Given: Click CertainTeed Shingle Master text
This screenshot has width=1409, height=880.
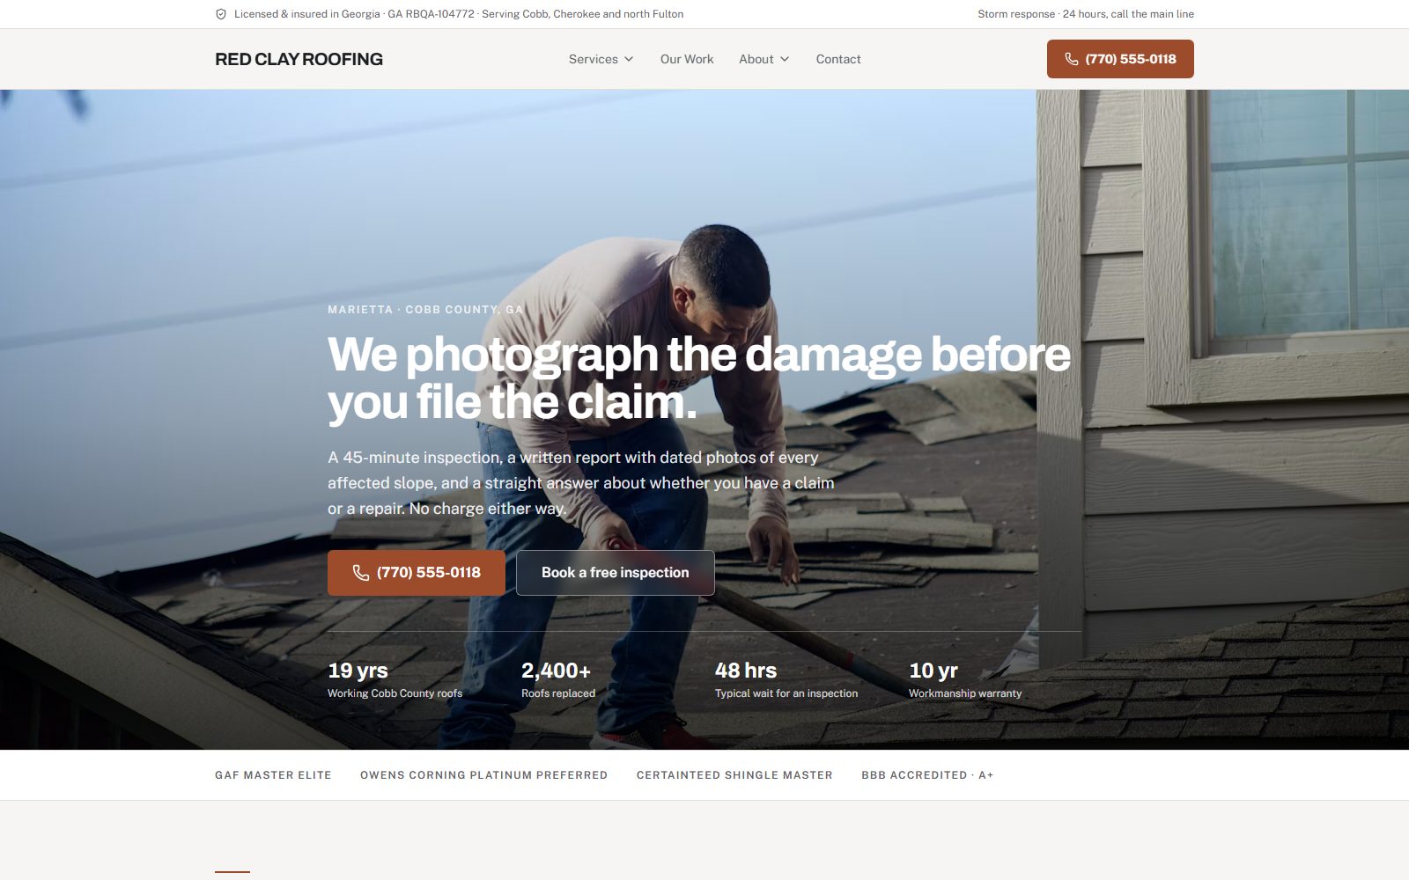Looking at the screenshot, I should [734, 775].
